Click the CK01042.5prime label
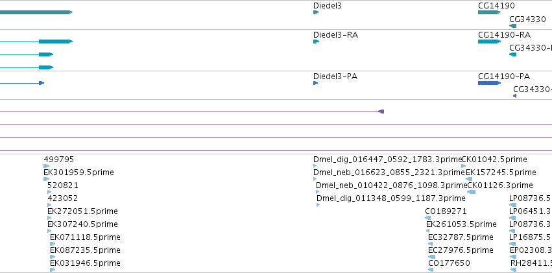 pos(494,160)
